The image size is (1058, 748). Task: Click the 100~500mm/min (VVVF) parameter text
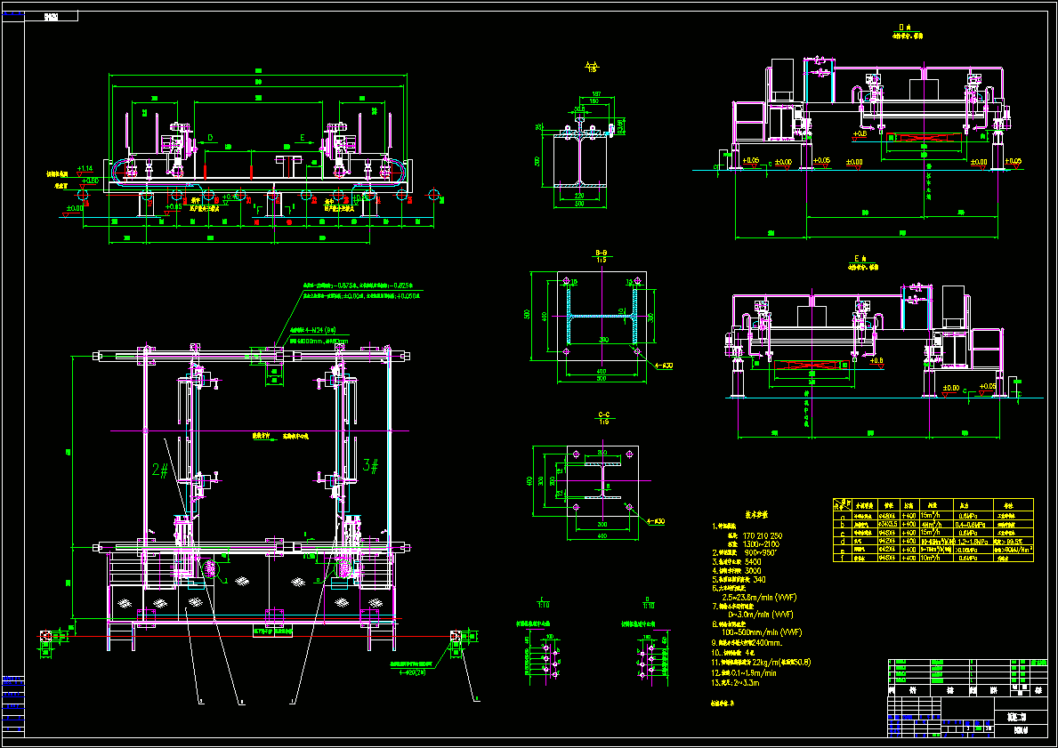762,632
